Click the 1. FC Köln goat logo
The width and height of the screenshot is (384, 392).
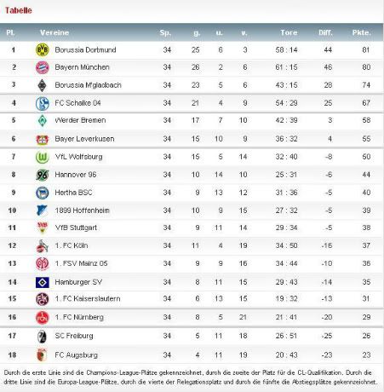click(43, 246)
